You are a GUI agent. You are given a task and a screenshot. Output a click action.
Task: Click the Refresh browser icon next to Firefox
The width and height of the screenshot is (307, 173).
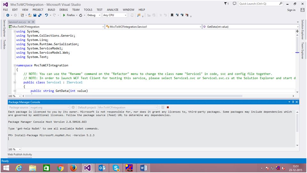[x=81, y=15]
